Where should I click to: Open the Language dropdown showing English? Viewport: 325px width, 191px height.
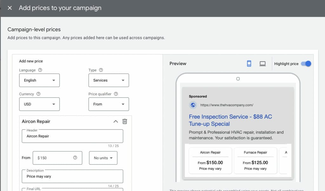(39, 80)
